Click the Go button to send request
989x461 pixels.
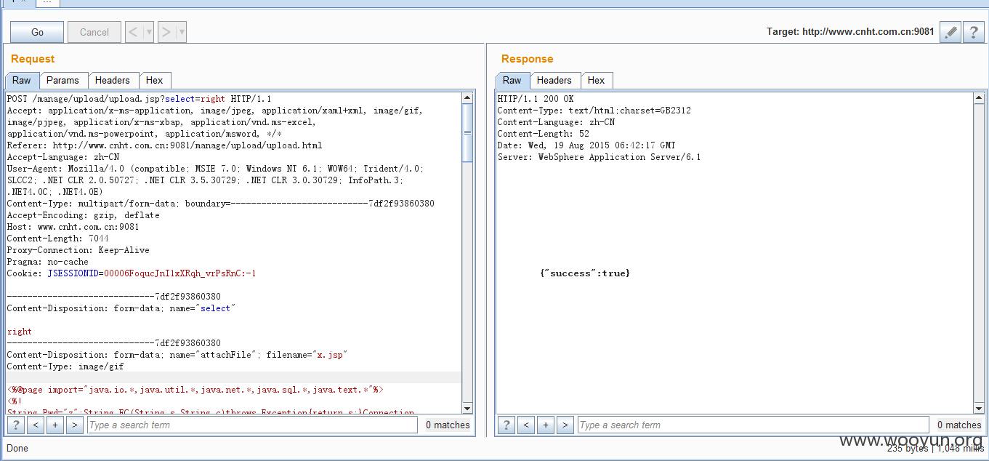pyautogui.click(x=37, y=32)
